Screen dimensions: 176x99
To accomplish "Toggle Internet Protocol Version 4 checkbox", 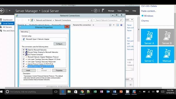I will point(24,66).
